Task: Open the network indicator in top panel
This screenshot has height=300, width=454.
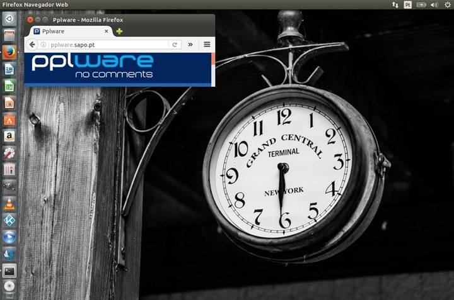Action: (x=395, y=4)
